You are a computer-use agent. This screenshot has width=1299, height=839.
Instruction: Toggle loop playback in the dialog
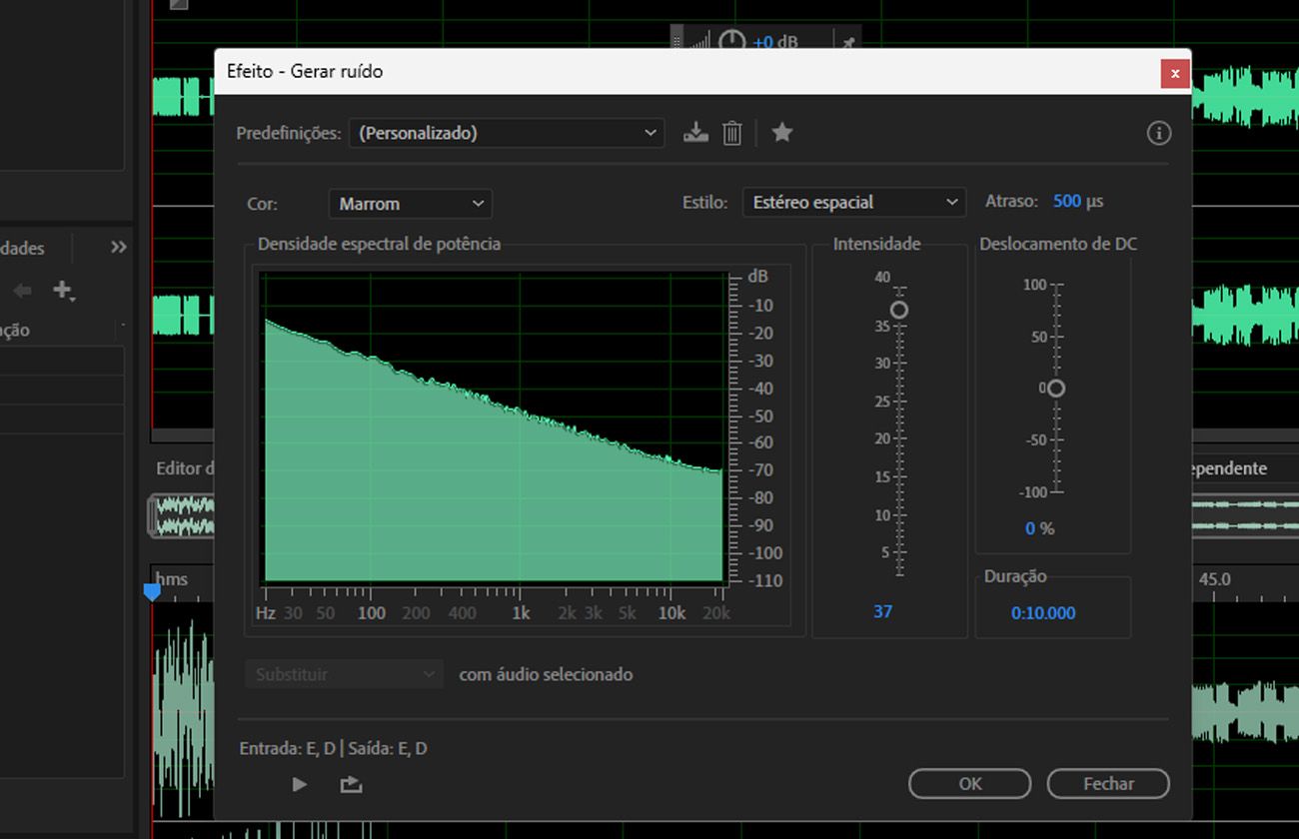pos(351,784)
